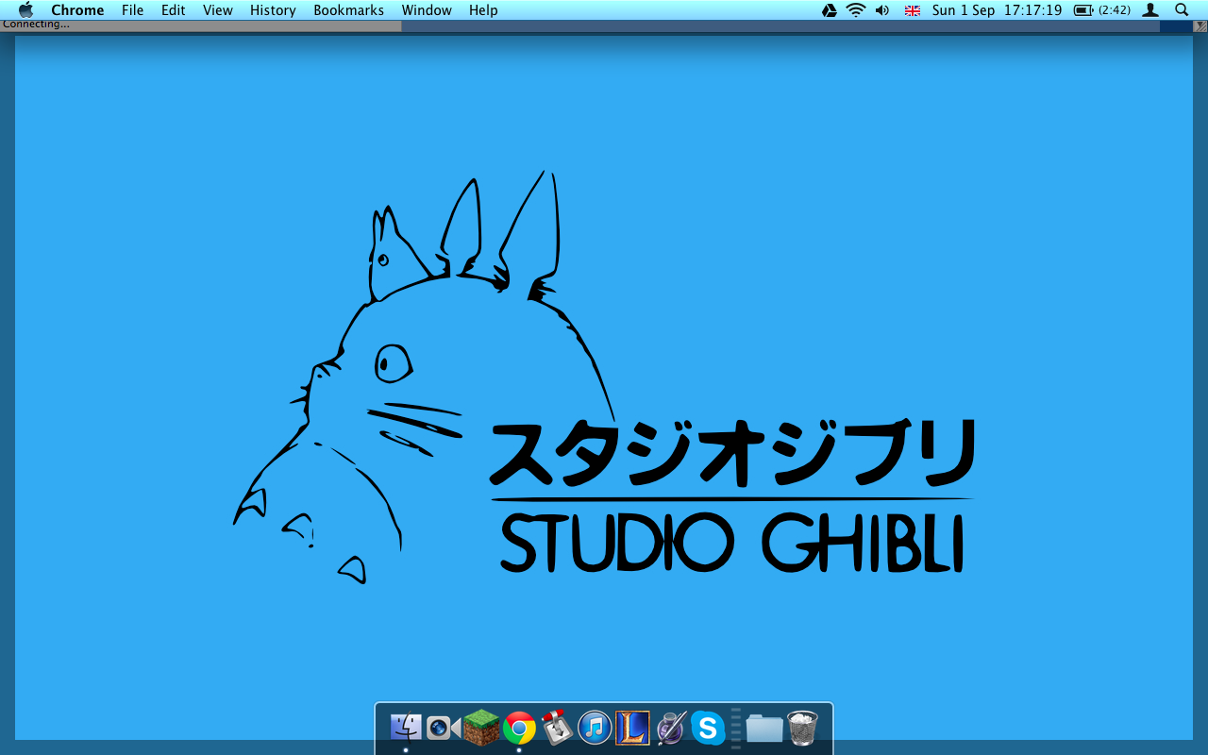Open the Wi-Fi status menu
Image resolution: width=1208 pixels, height=755 pixels.
856,10
